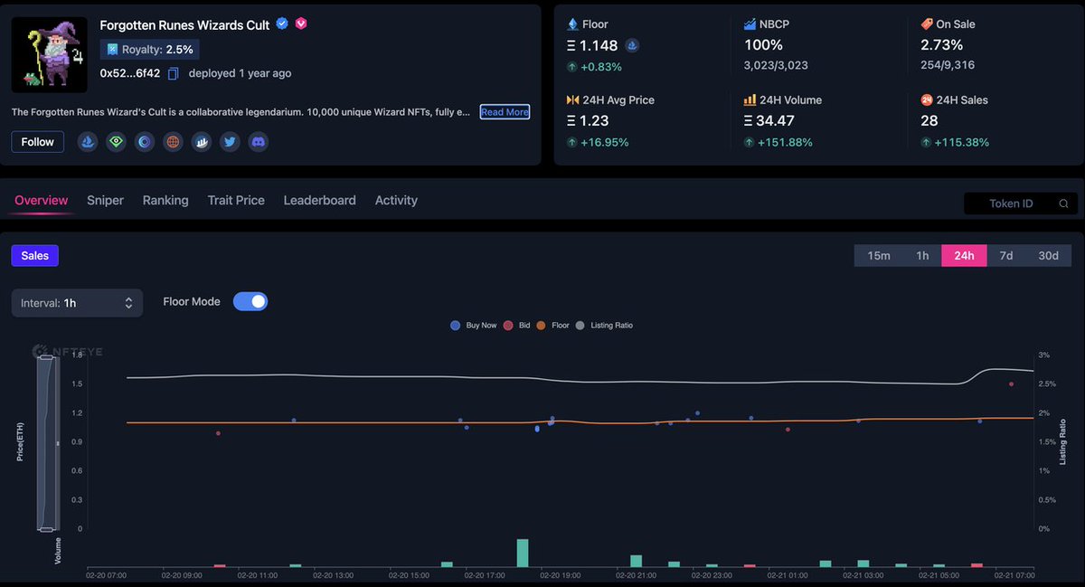The height and width of the screenshot is (587, 1085).
Task: Copy the contract address 0x52...6f42
Action: 174,73
